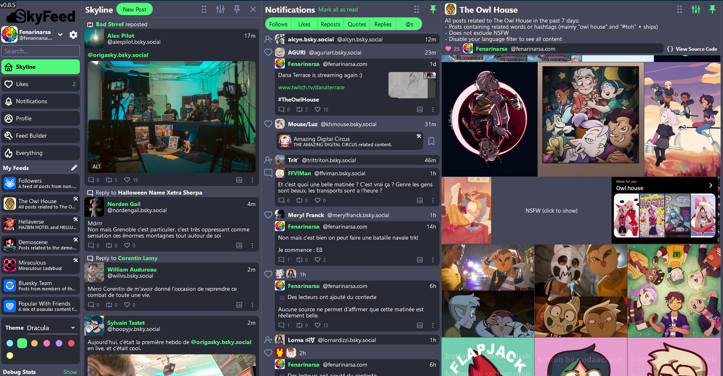Toggle the @s mentions notification filter
This screenshot has height=376, width=723.
tap(409, 24)
